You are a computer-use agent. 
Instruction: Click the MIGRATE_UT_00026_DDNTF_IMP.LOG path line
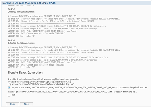42,47
